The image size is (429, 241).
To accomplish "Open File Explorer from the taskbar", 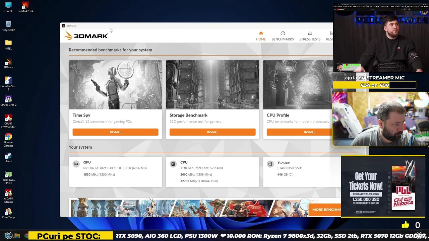I will 17,236.
